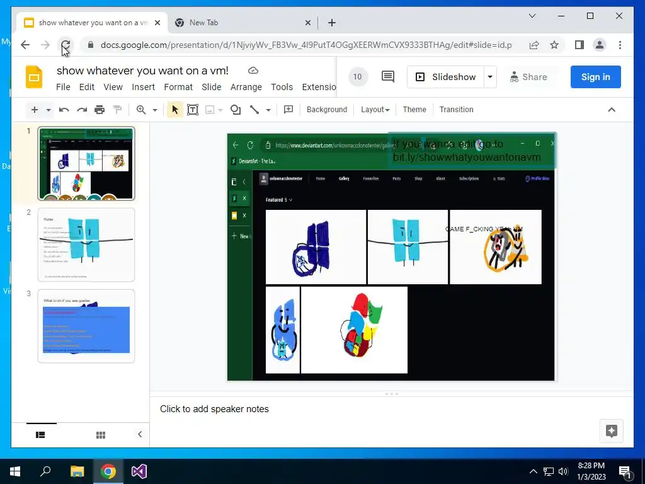The width and height of the screenshot is (645, 484).
Task: Click the browser Reload icon
Action: [x=66, y=45]
